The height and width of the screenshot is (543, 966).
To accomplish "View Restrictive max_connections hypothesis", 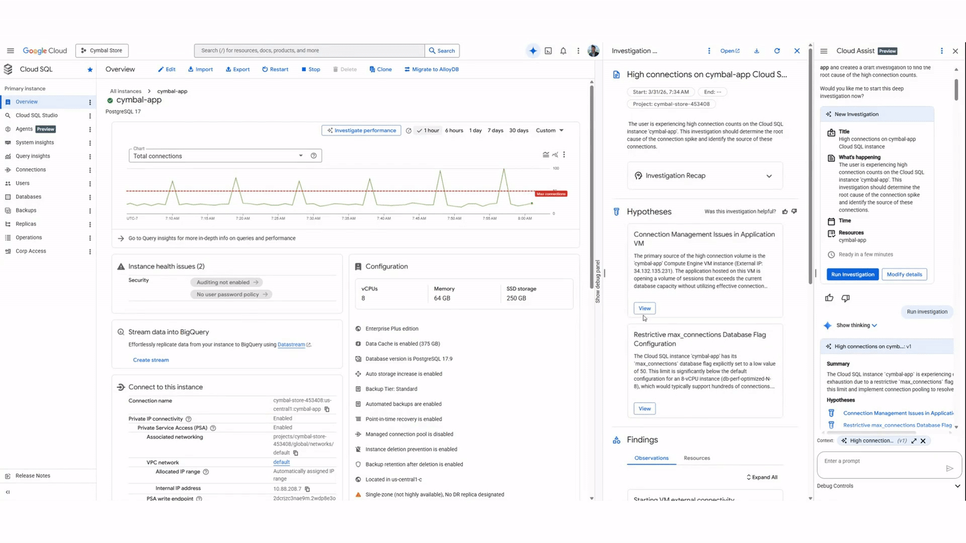I will 645,409.
